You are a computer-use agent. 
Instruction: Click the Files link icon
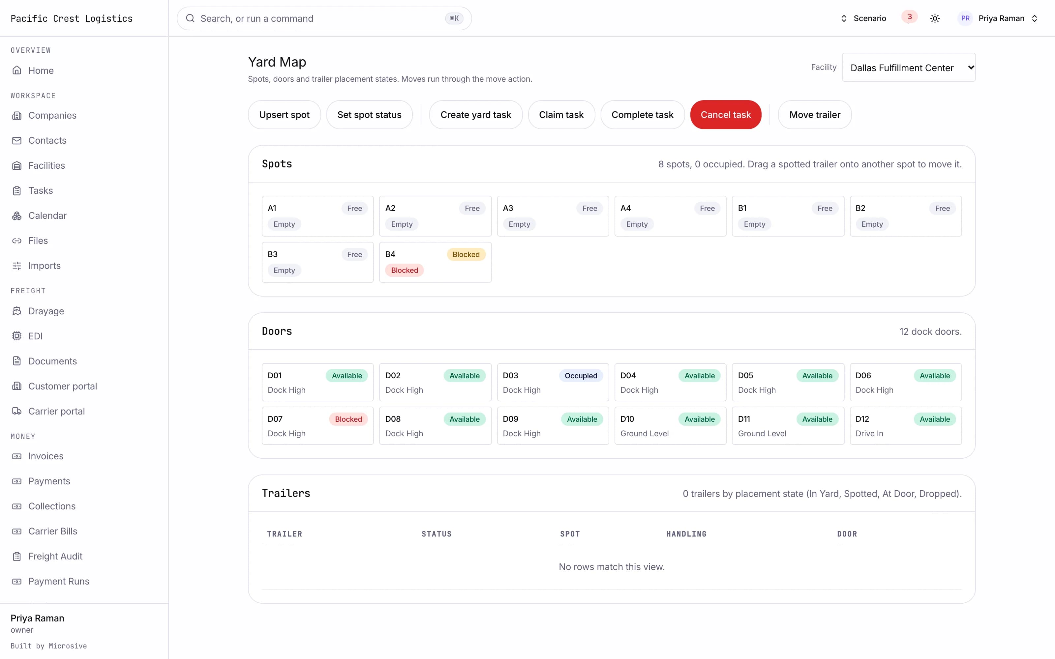click(16, 241)
